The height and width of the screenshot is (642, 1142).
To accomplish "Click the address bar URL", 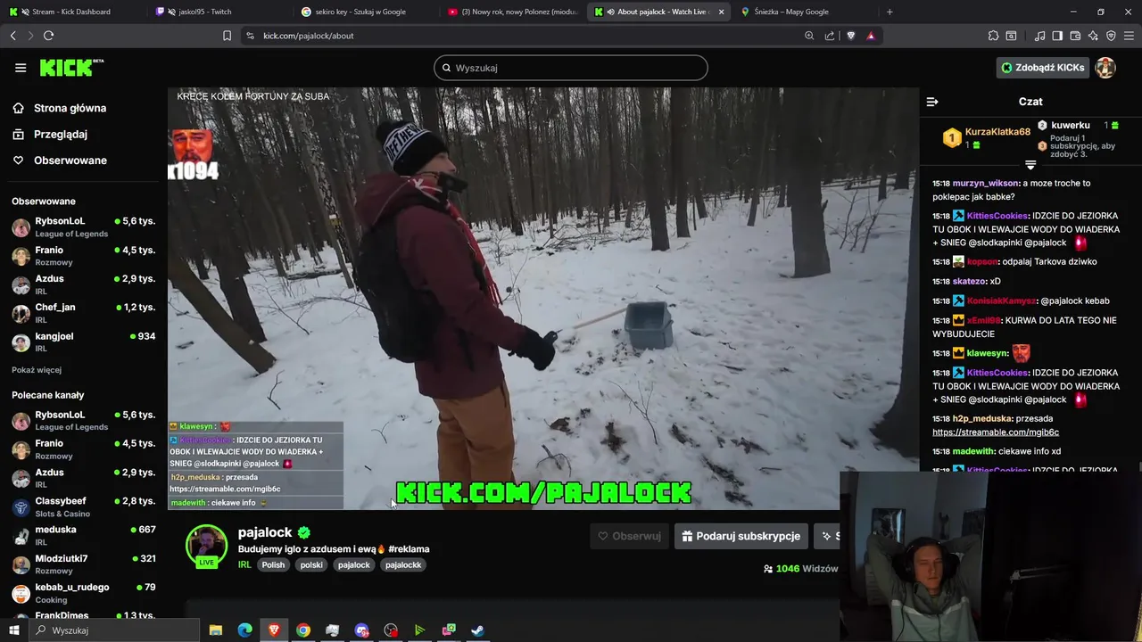I will click(309, 36).
